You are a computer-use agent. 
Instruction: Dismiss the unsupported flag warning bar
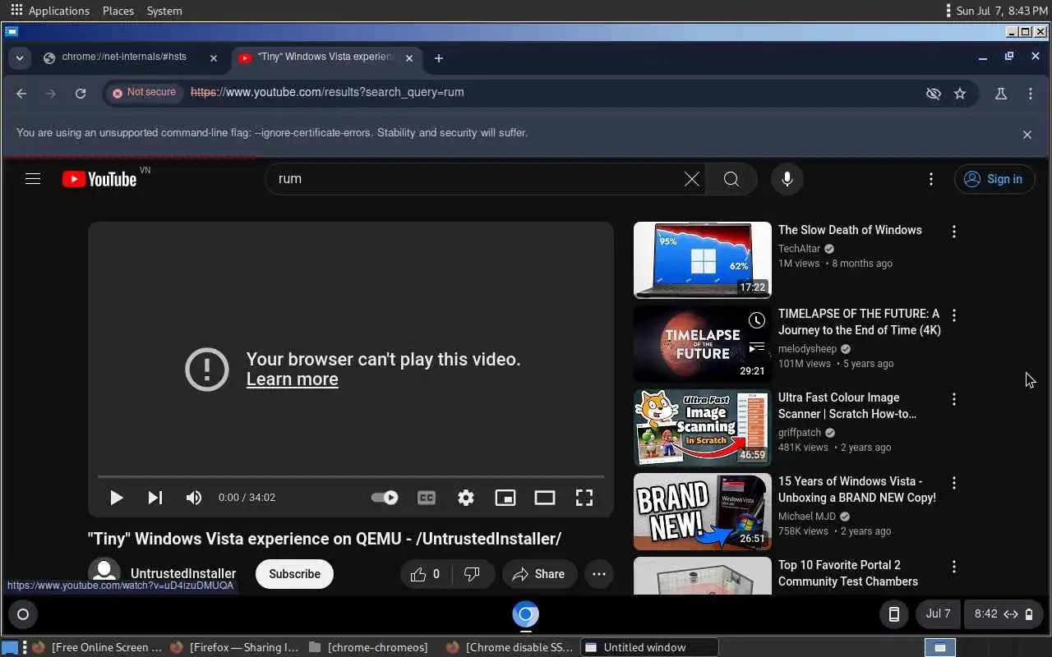click(x=1027, y=135)
